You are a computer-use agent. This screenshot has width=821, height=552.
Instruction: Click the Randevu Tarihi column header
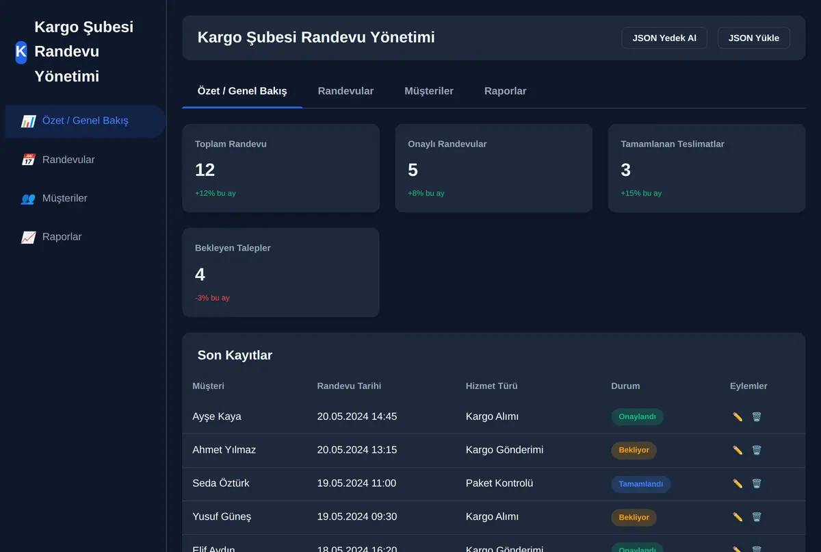coord(350,386)
